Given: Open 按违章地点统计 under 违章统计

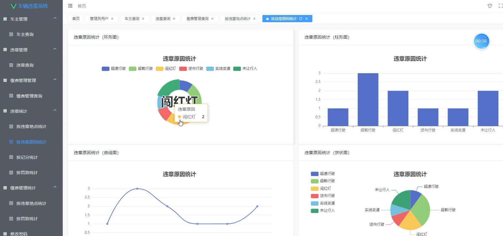Looking at the screenshot, I should [31, 126].
